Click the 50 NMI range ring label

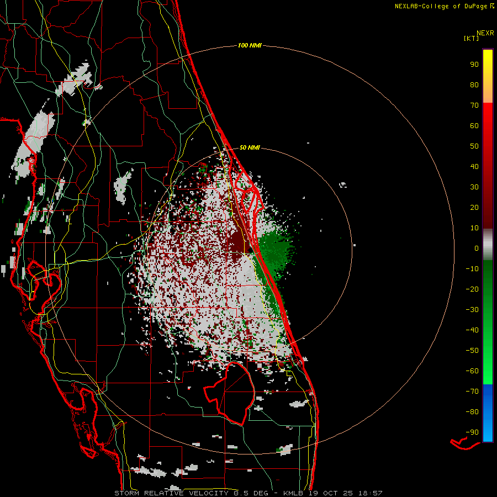pos(250,147)
